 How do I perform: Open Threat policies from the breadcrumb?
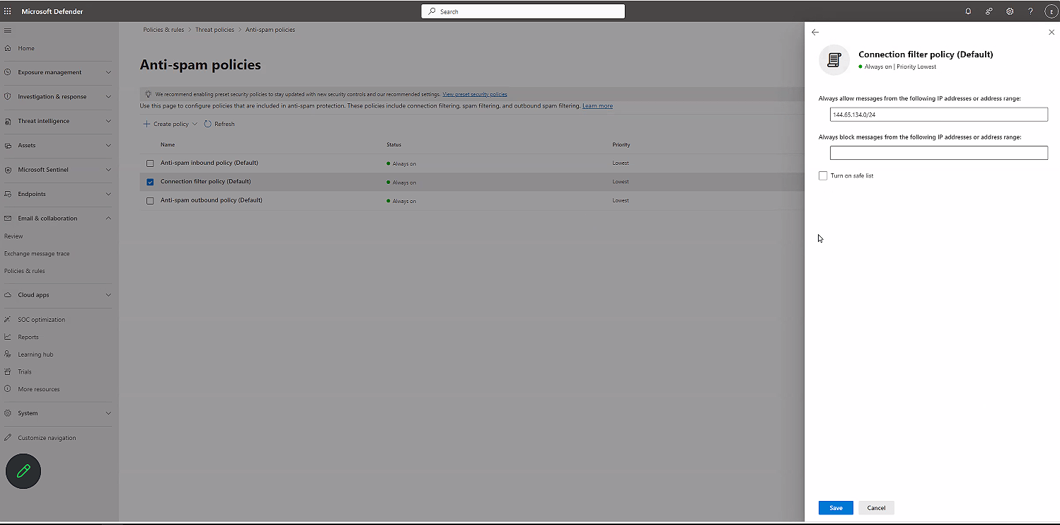tap(214, 29)
